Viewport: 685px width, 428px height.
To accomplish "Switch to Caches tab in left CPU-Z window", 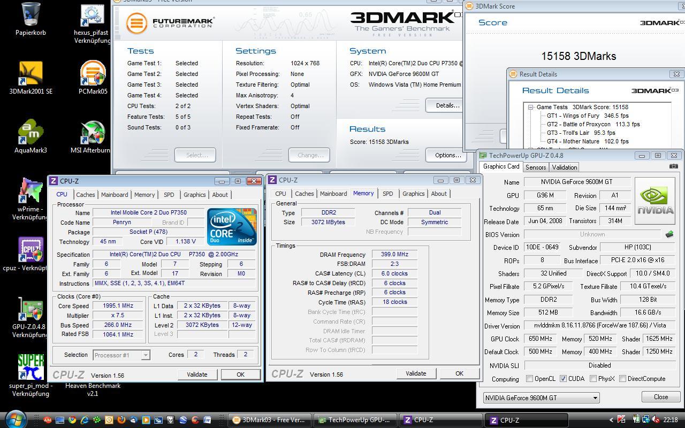I will pyautogui.click(x=85, y=195).
